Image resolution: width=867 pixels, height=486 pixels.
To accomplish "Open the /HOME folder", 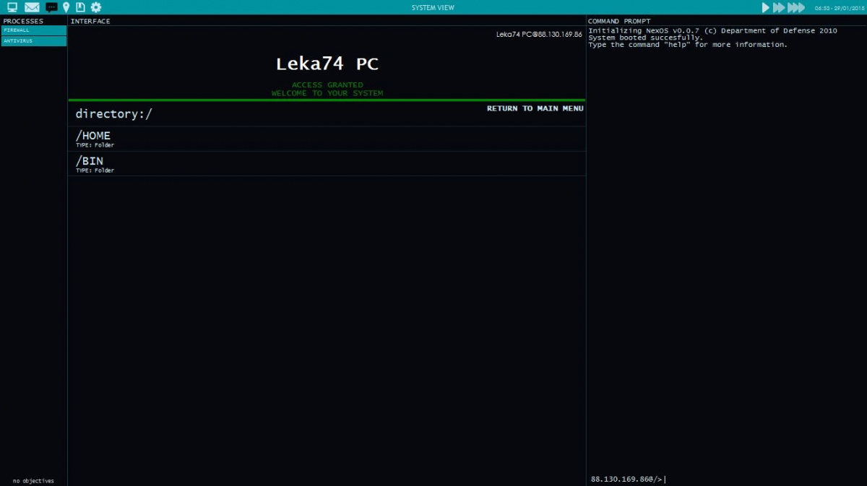I will point(93,136).
